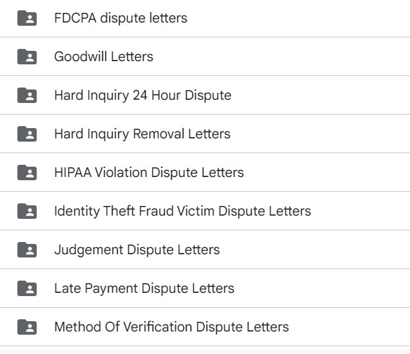Select Late Payment Dispute Letters text

[x=144, y=288]
